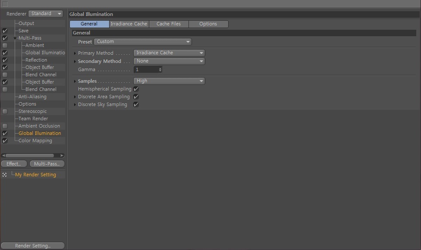Disable the Color Mapping checkbox
421x250 pixels.
pyautogui.click(x=5, y=141)
